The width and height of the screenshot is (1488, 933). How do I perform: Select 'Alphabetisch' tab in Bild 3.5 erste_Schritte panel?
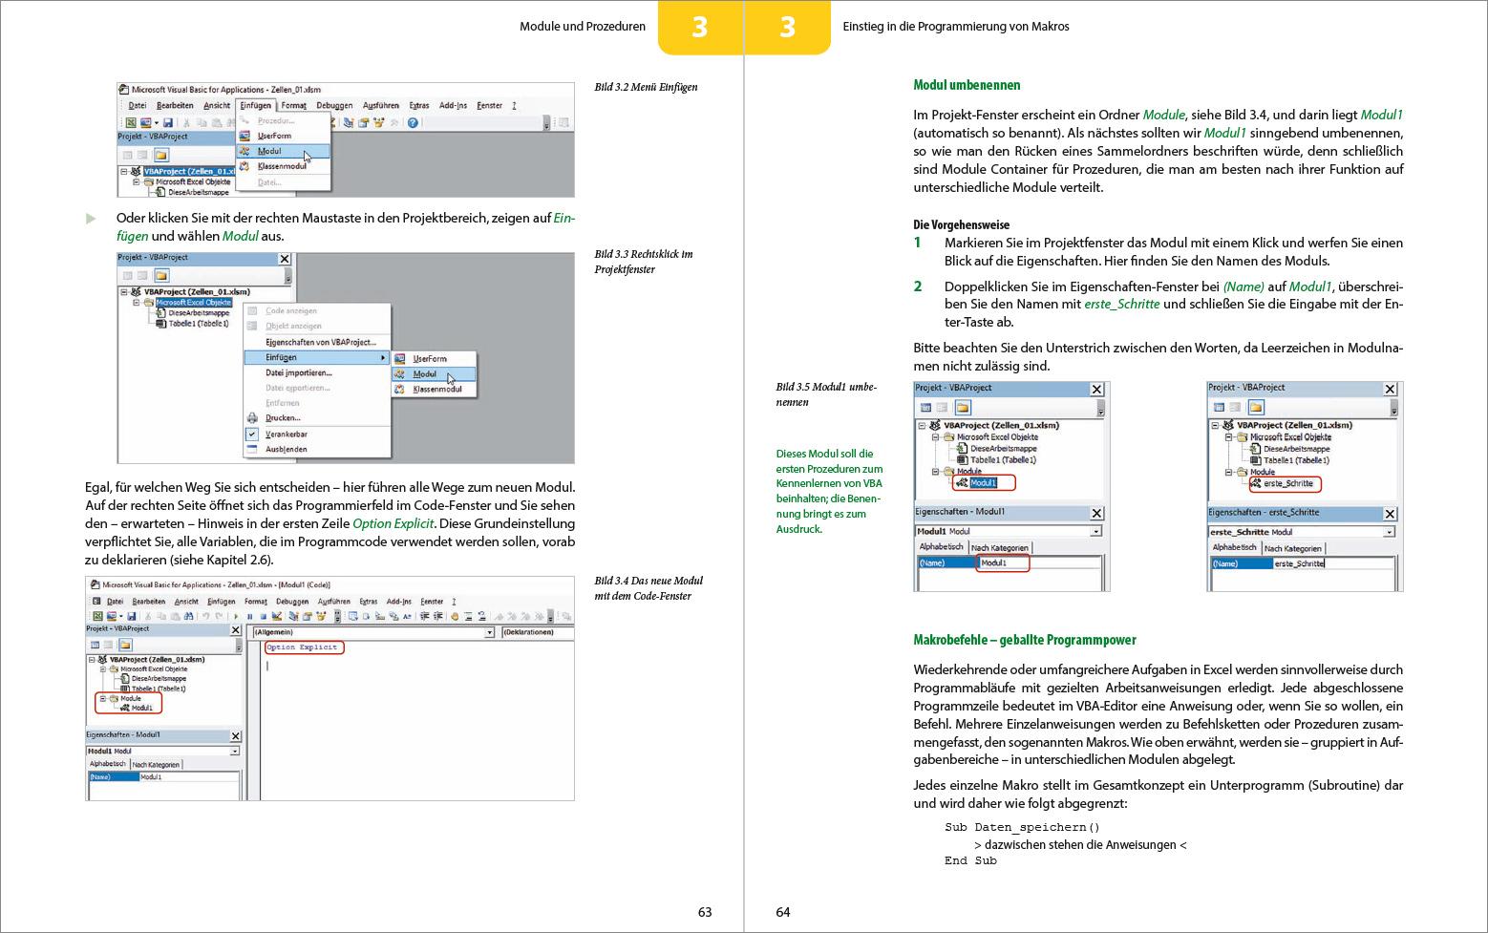1235,547
